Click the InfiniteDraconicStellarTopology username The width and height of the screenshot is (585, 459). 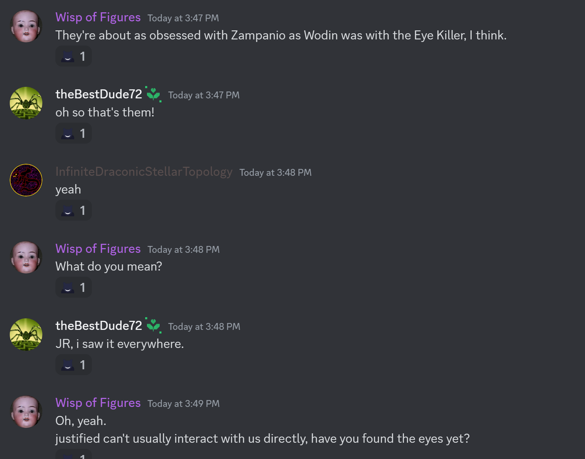pos(144,172)
